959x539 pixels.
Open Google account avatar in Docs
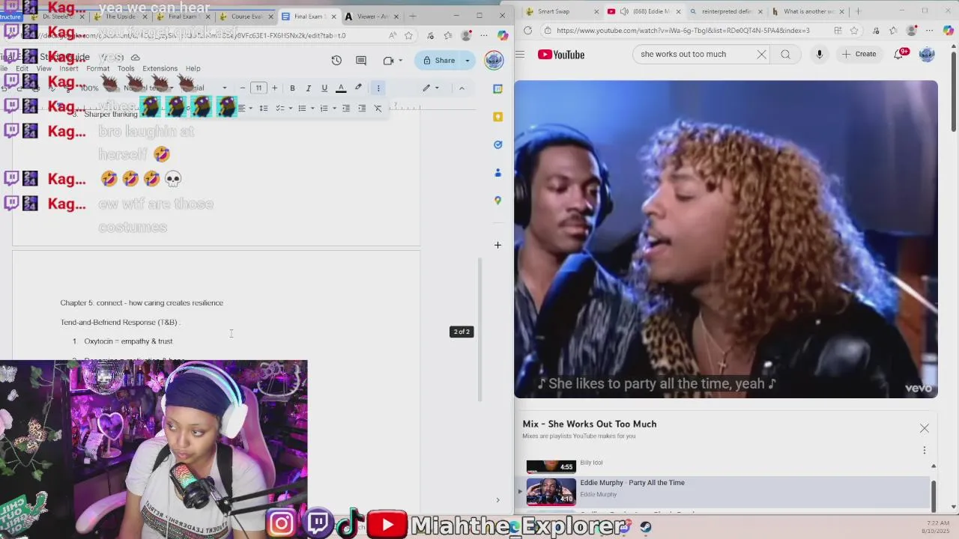click(x=494, y=61)
